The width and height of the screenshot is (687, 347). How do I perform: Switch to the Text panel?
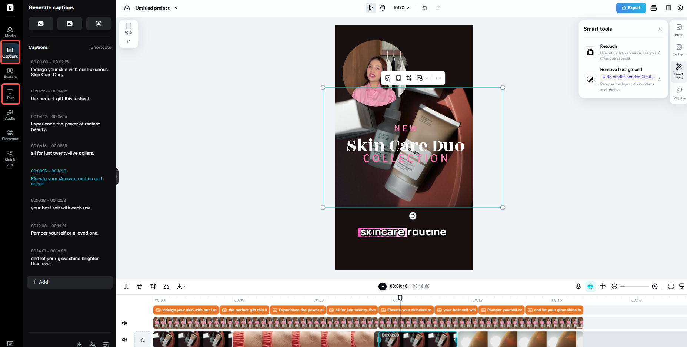pos(10,94)
